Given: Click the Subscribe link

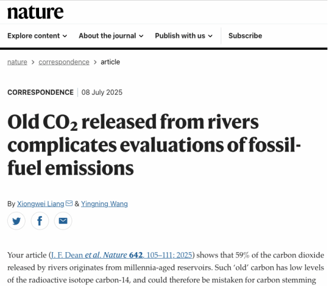Looking at the screenshot, I should pyautogui.click(x=245, y=36).
